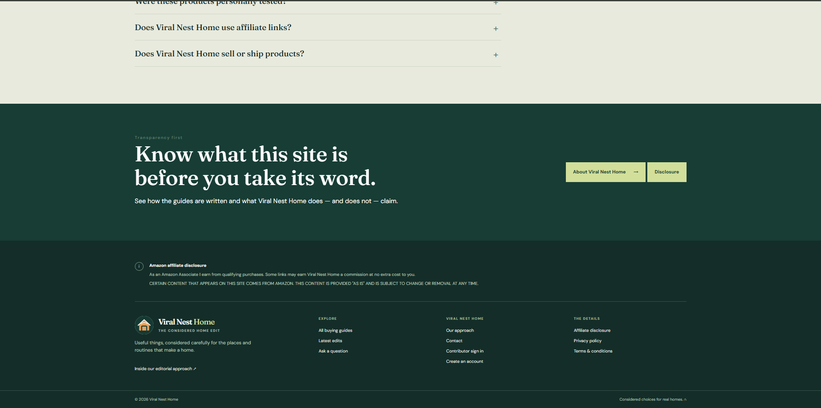
Task: Click 'THE CONSIDERED HOME EDIT' tagline
Action: click(x=189, y=331)
